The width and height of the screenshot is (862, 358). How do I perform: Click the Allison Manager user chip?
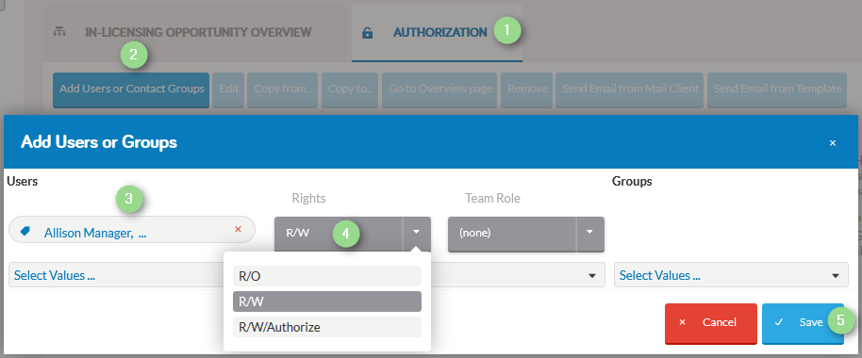tap(132, 230)
